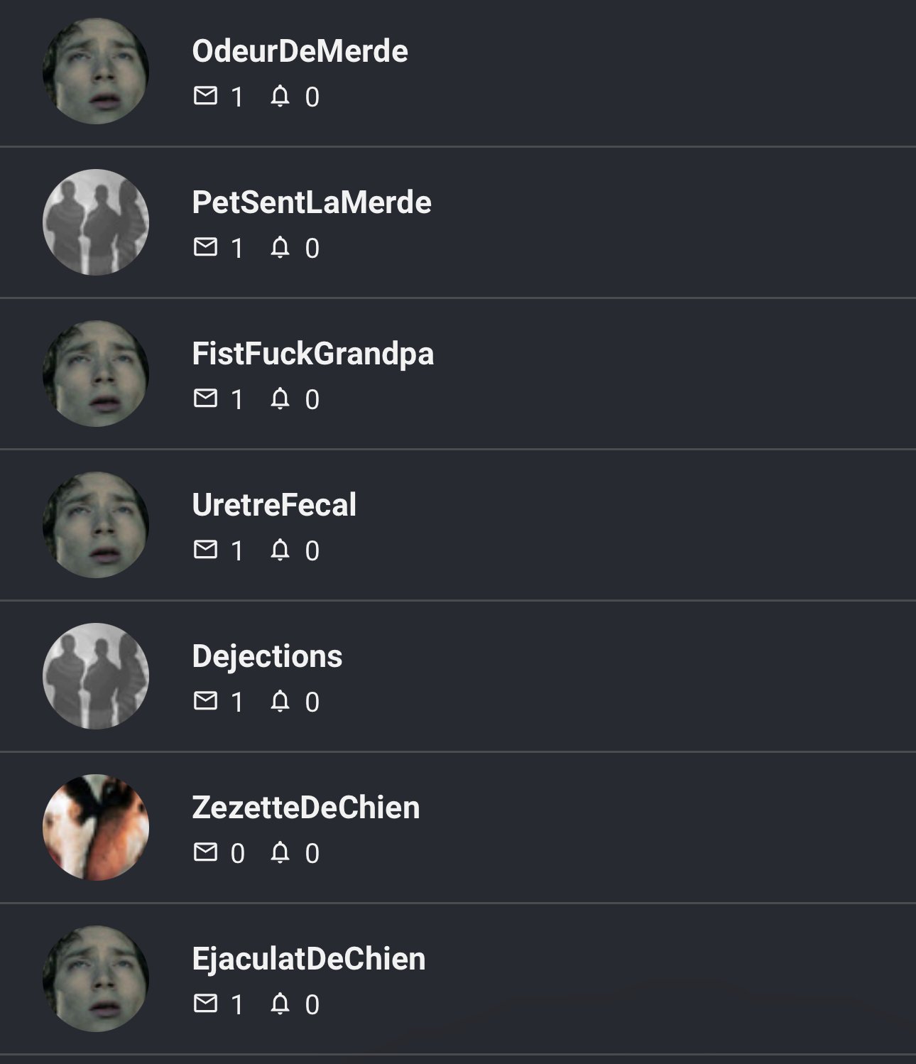
Task: Check the envelope icon under PetSentLaMerde
Action: pyautogui.click(x=205, y=246)
